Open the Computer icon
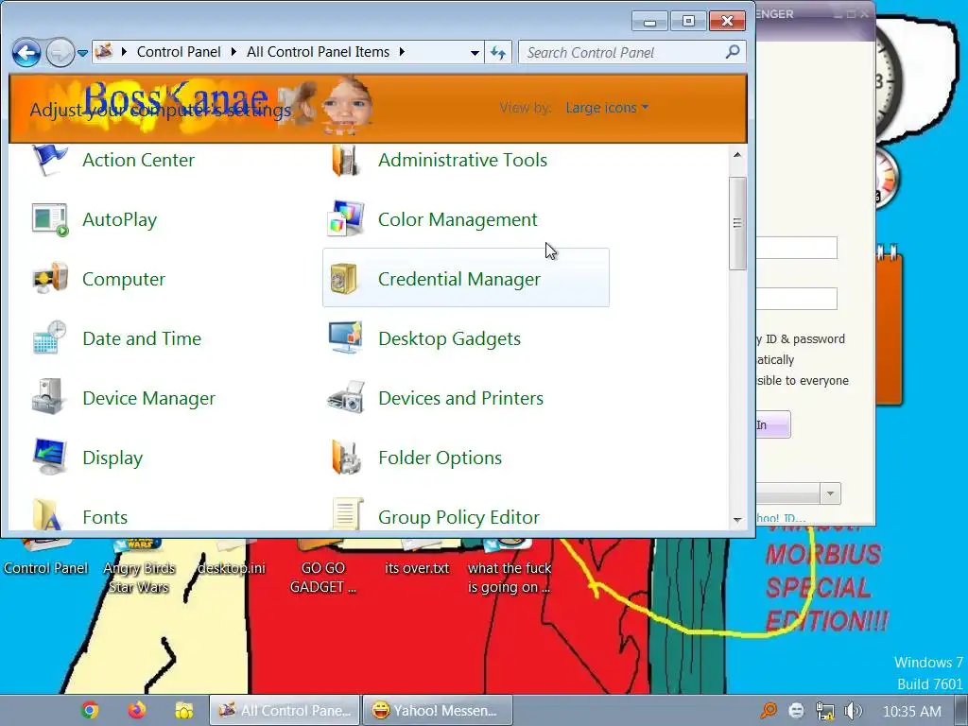Viewport: 968px width, 726px height. [49, 279]
